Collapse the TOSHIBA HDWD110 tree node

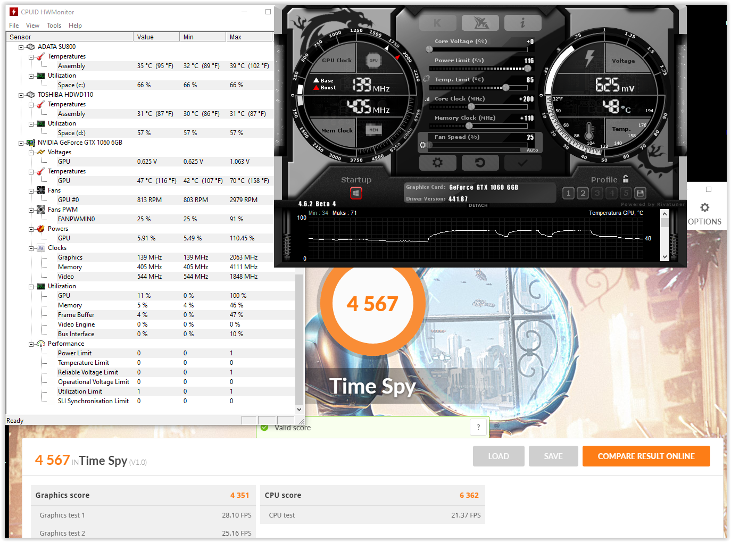click(21, 95)
